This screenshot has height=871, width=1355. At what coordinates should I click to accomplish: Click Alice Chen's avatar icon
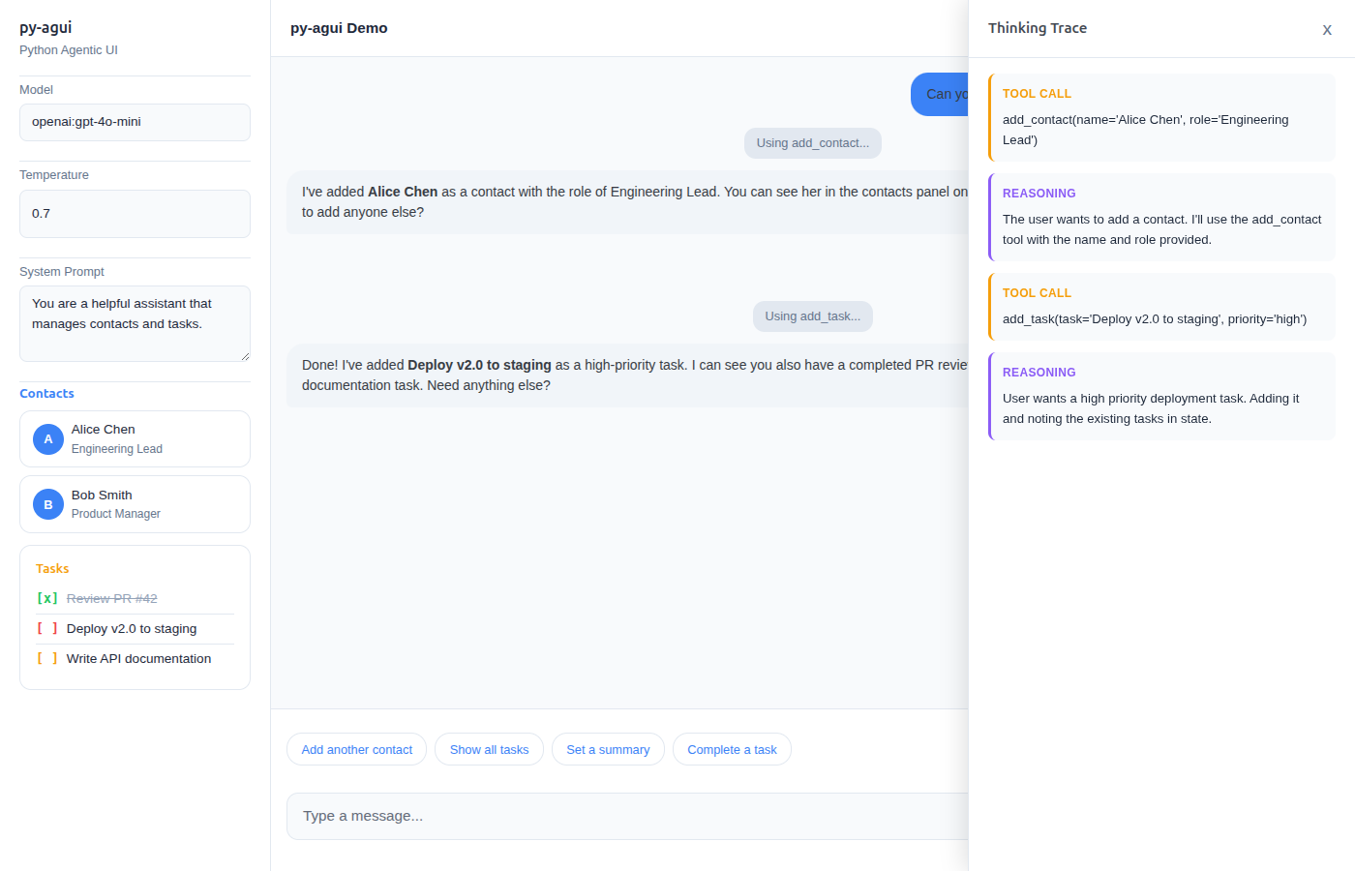(x=48, y=439)
